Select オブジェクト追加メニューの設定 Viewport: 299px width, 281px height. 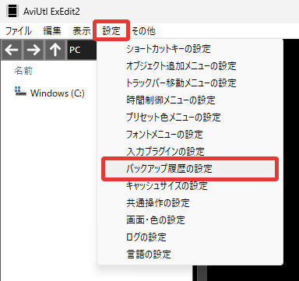tap(190, 65)
